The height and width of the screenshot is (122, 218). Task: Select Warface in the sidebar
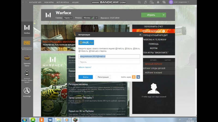[27, 29]
